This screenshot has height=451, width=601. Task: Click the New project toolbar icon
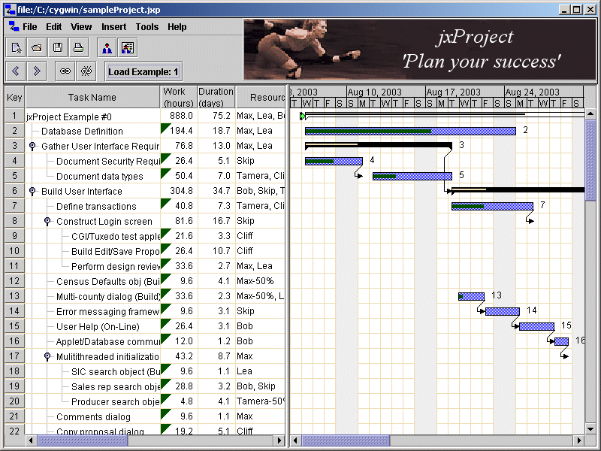[x=16, y=48]
